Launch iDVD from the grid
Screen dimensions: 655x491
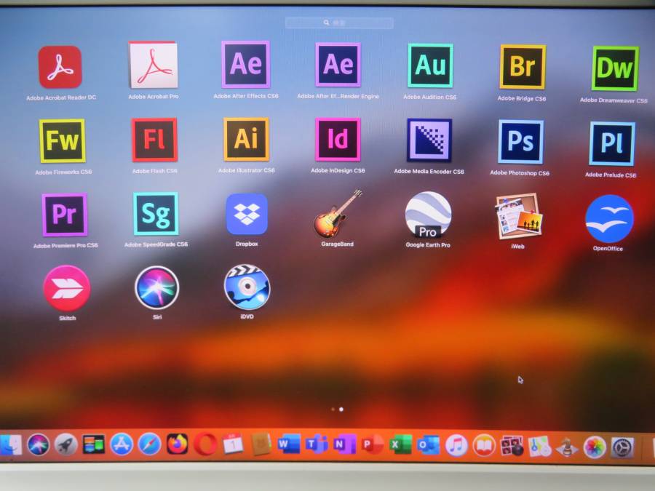(x=247, y=287)
